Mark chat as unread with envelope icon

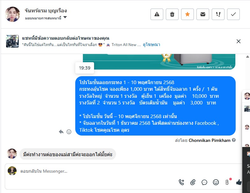pos(203,14)
